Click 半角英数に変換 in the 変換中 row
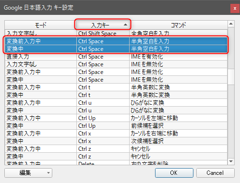This screenshot has width=240, height=183. (x=178, y=95)
